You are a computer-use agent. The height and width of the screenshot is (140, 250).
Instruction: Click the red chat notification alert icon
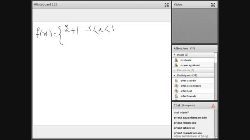[x=213, y=106]
